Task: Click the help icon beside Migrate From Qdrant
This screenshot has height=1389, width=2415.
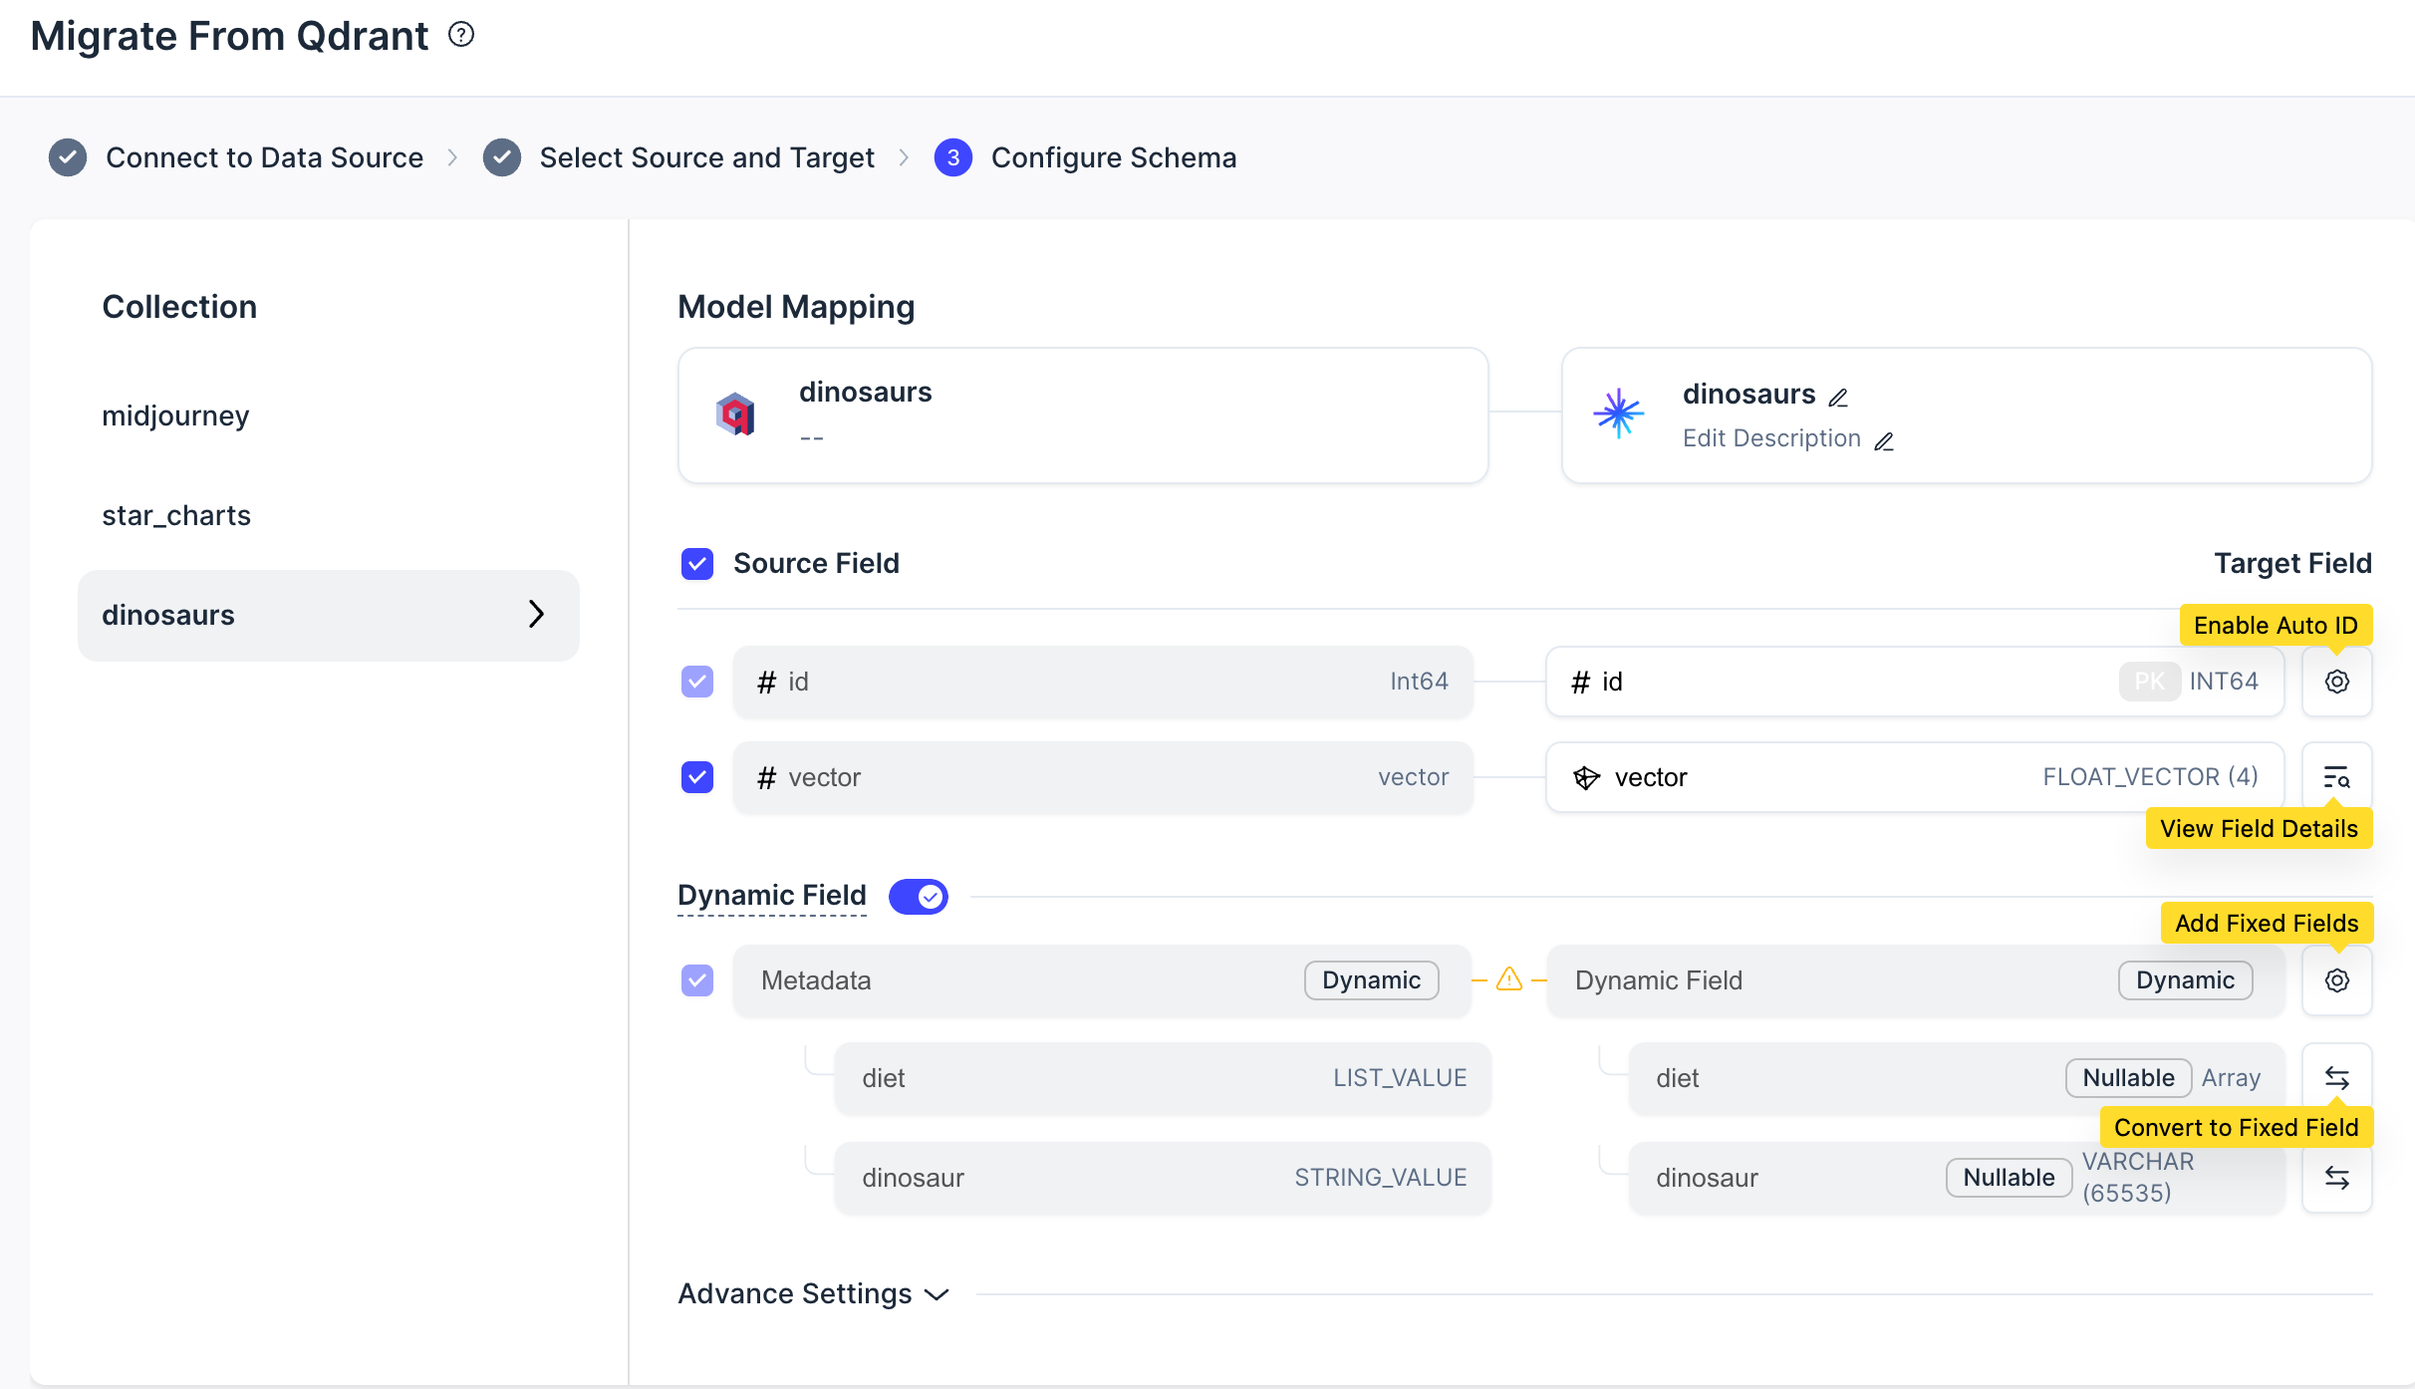Action: coord(461,35)
